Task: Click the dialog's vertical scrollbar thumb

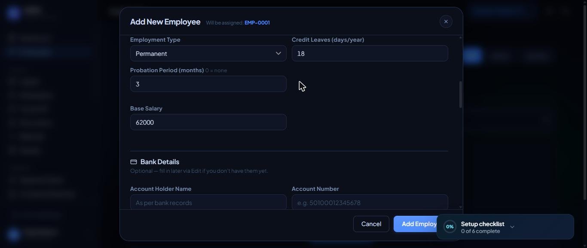Action: (461, 95)
